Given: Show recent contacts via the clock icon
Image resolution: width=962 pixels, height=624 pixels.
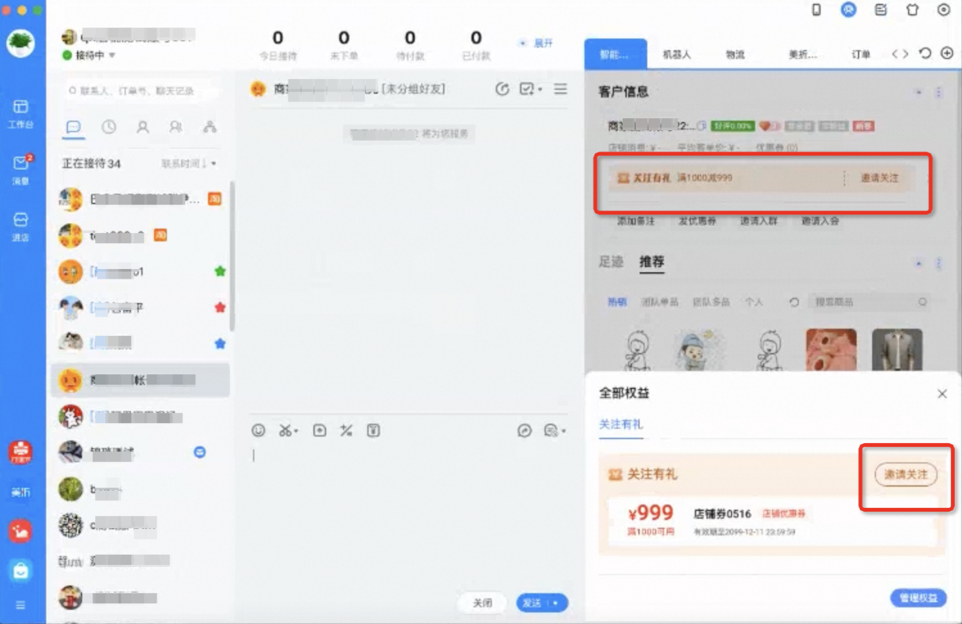Looking at the screenshot, I should (109, 127).
